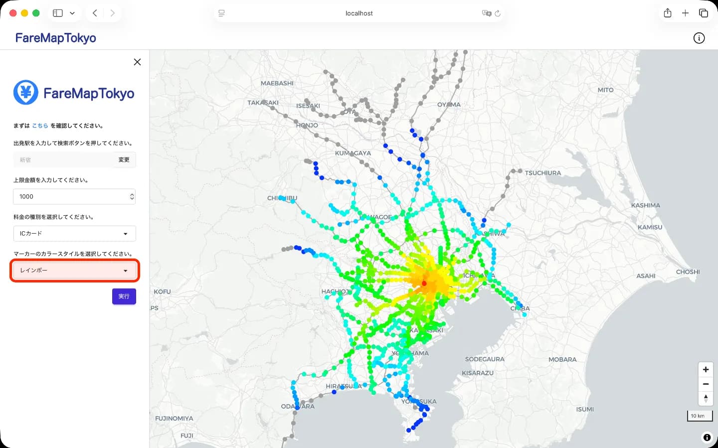Viewport: 718px width, 448px height.
Task: Show Safari tab overview
Action: click(703, 13)
